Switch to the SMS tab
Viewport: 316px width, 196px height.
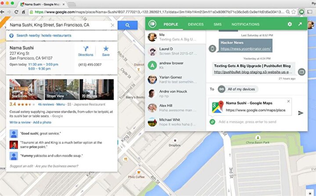point(217,25)
